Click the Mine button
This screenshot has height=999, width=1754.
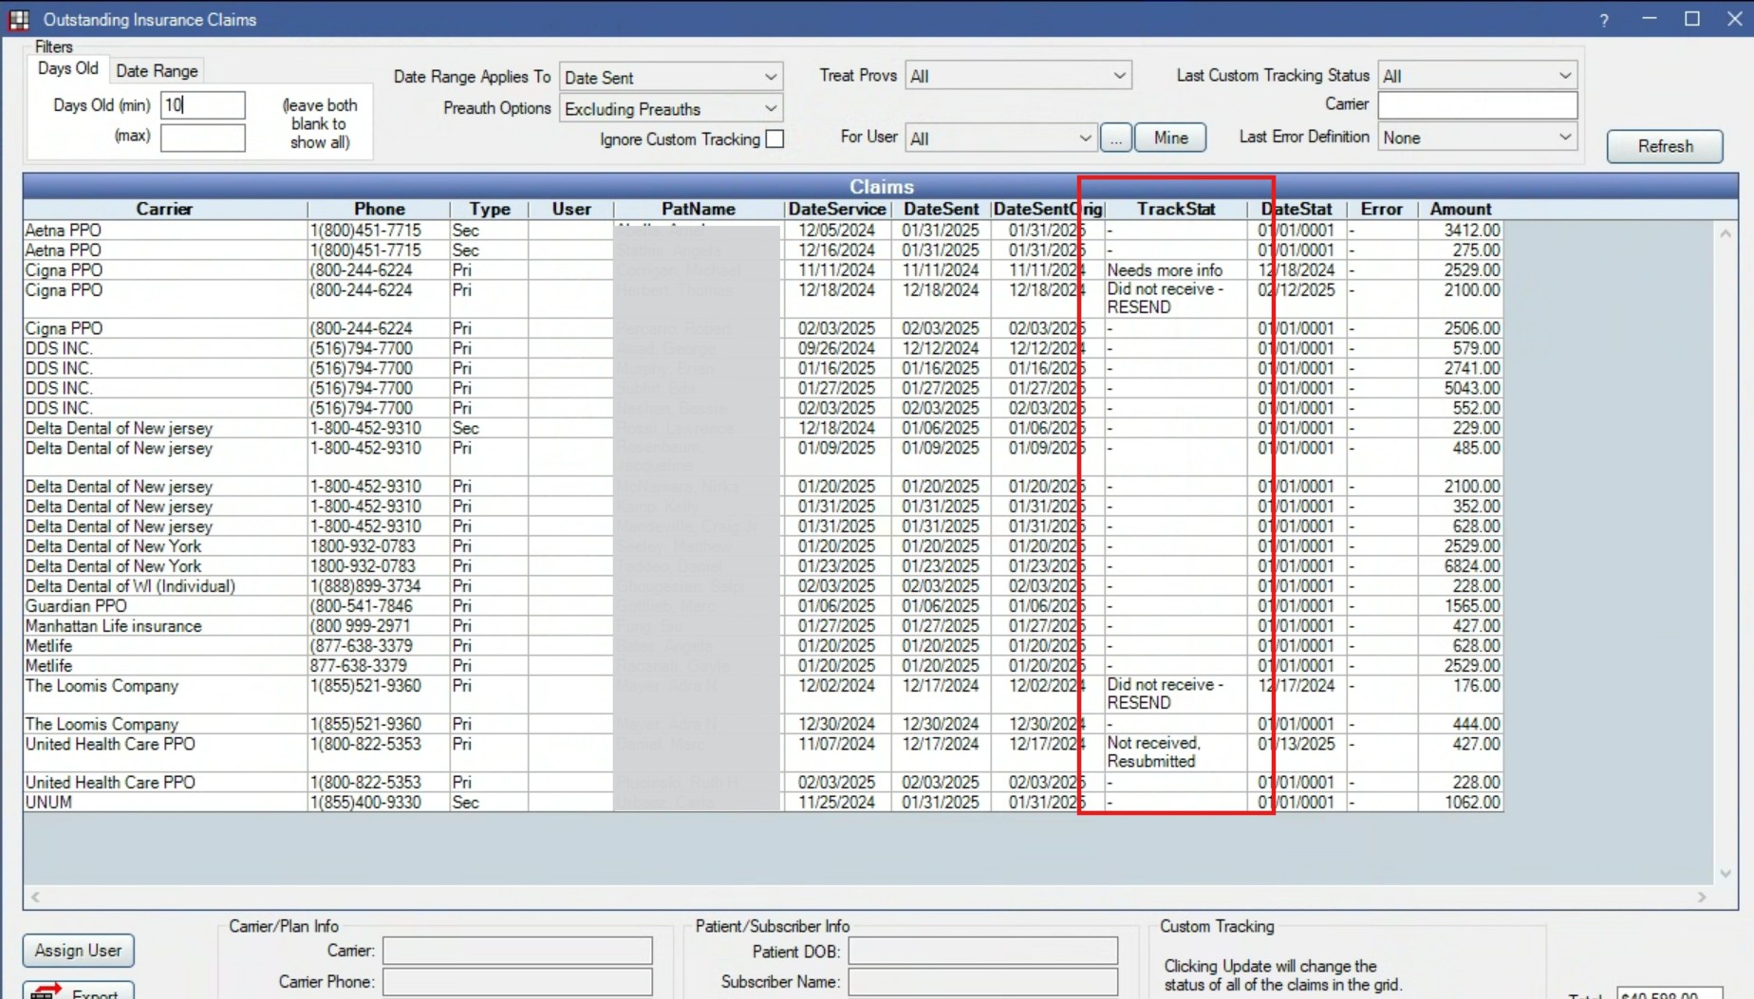[x=1170, y=139]
